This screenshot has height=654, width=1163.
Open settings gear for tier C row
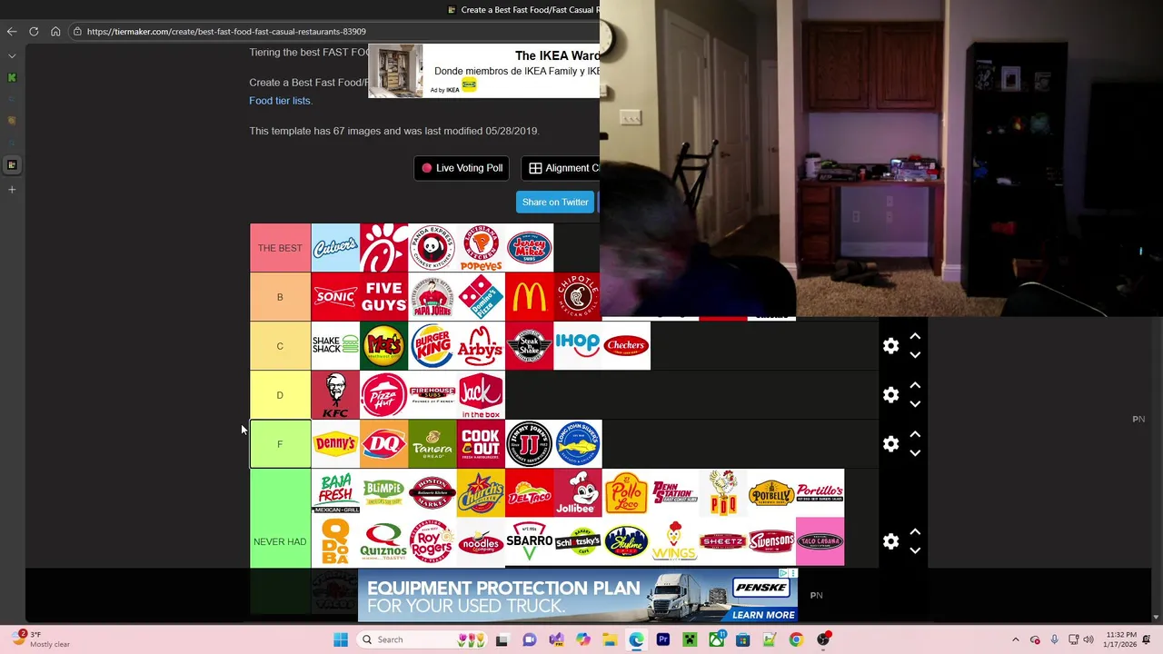click(x=890, y=346)
